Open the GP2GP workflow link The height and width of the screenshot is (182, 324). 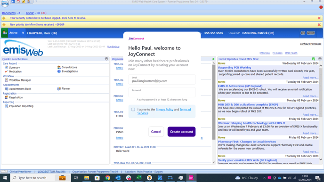pyautogui.click(x=30, y=13)
